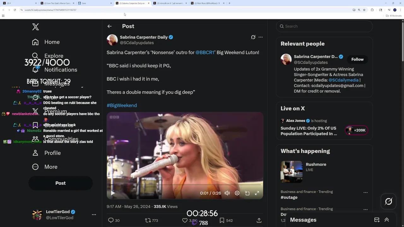
Task: Seek along the video progress bar
Action: (185, 185)
